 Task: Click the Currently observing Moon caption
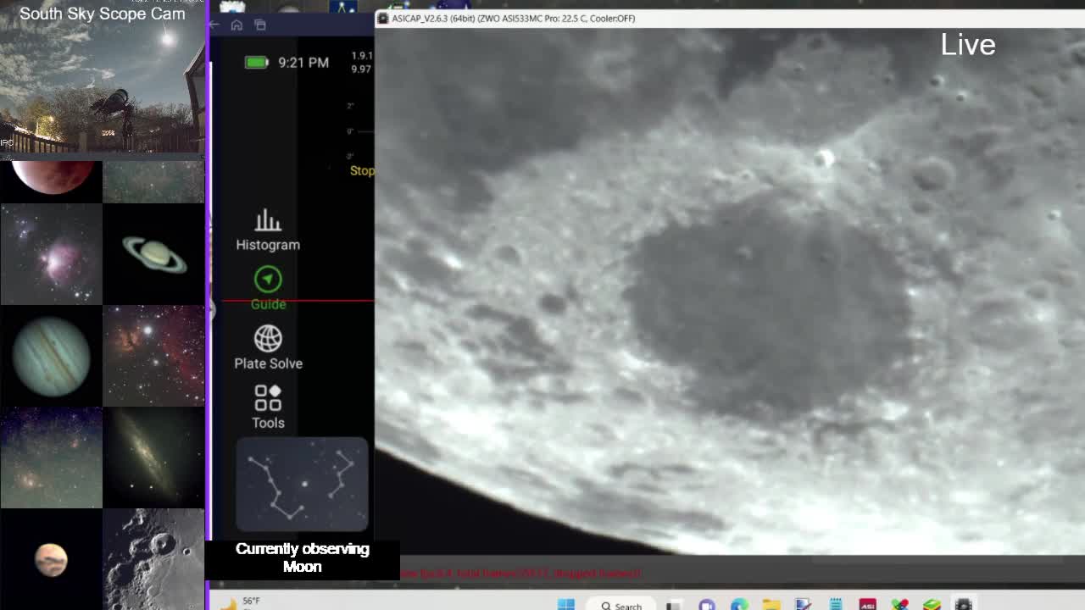[x=303, y=557]
